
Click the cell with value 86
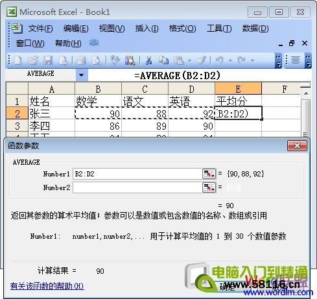pyautogui.click(x=98, y=126)
